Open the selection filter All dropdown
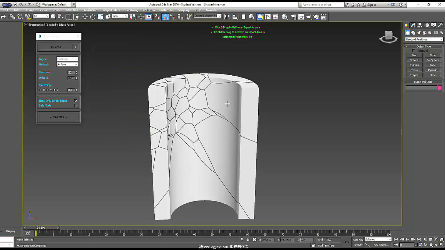The width and height of the screenshot is (445, 250). point(41,16)
